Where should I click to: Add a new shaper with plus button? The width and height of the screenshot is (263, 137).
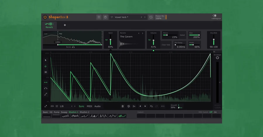tap(65, 25)
